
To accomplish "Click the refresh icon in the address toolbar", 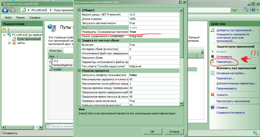I will click(x=234, y=10).
